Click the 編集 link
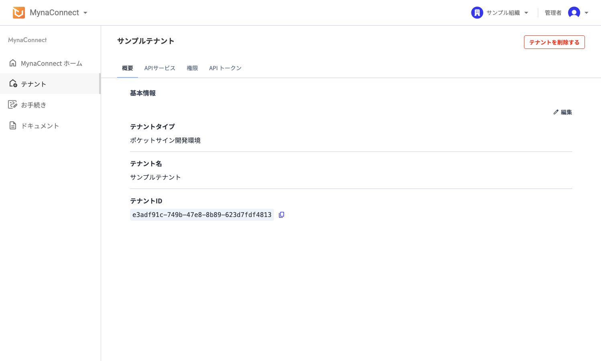 566,112
